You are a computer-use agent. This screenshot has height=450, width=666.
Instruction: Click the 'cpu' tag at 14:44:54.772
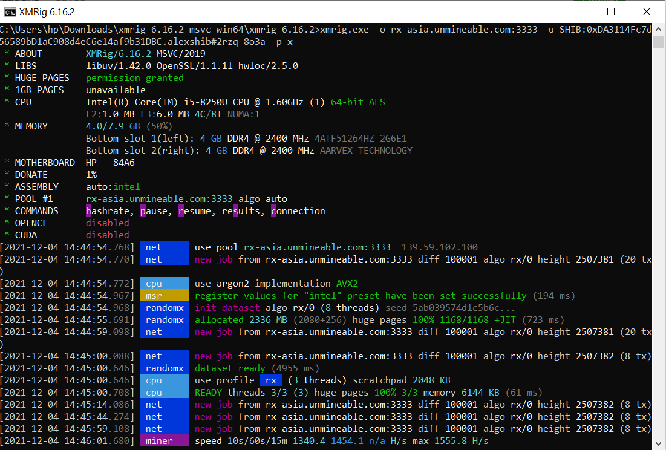click(x=165, y=284)
